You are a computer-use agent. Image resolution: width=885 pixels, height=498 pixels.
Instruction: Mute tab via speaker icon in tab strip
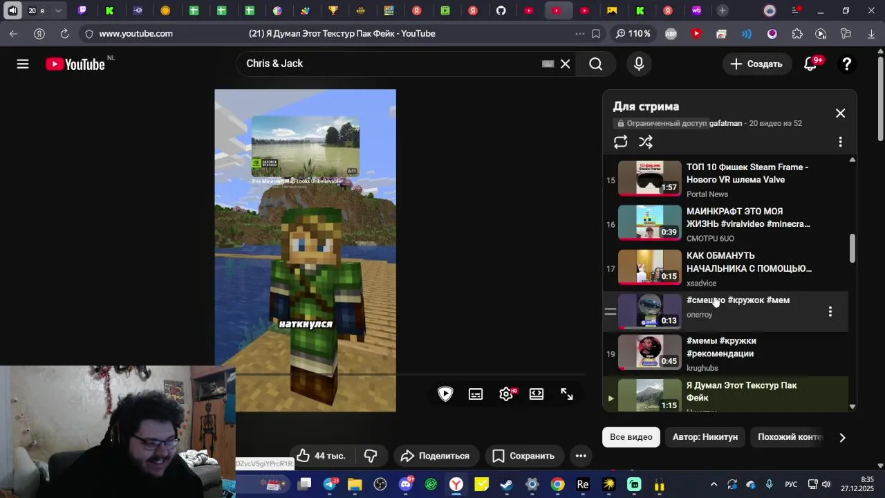click(12, 10)
